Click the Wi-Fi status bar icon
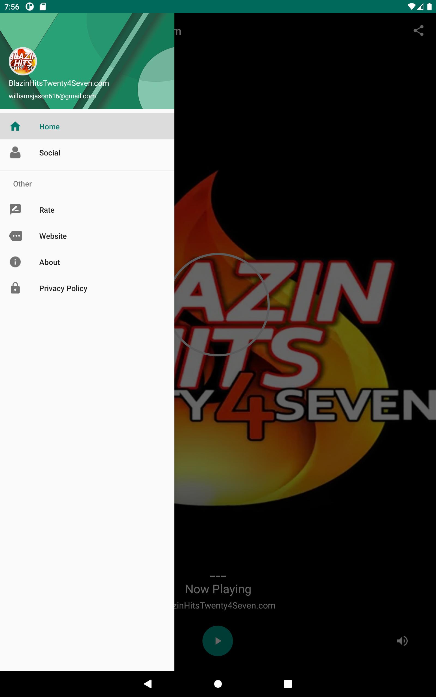This screenshot has height=697, width=436. pos(411,6)
